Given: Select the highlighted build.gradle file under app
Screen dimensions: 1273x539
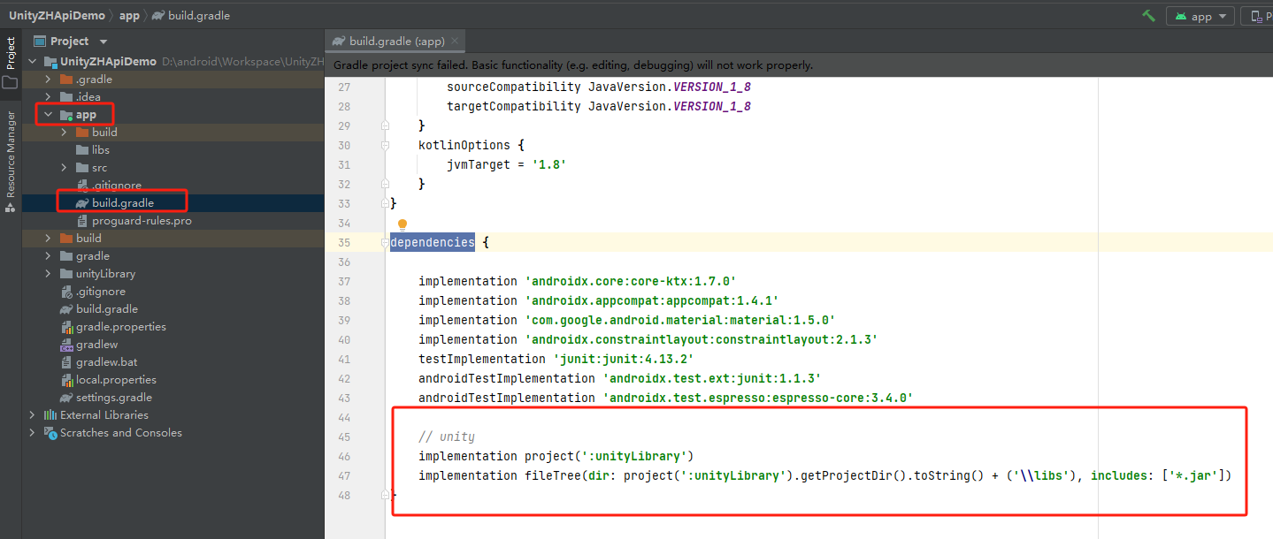Looking at the screenshot, I should [x=173, y=203].
